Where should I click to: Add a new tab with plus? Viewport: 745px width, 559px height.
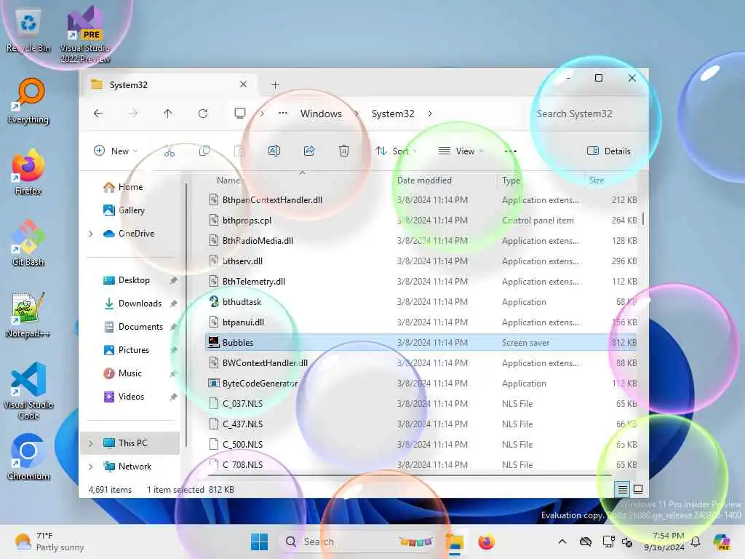click(x=275, y=84)
